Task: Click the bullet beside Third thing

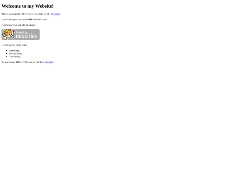Action: point(7,56)
